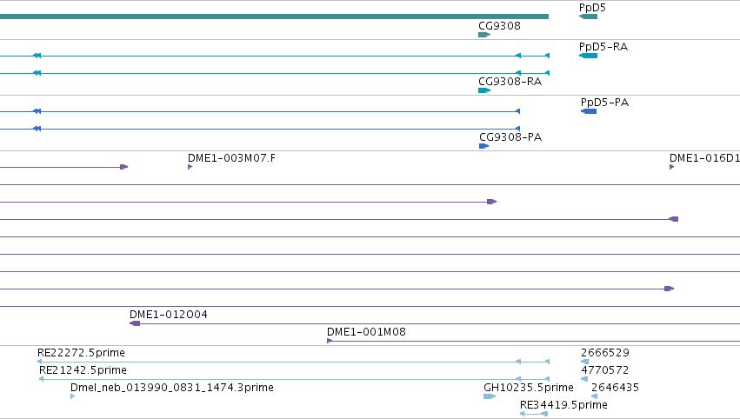740x419 pixels.
Task: Open the 2666529 feature label
Action: (605, 353)
